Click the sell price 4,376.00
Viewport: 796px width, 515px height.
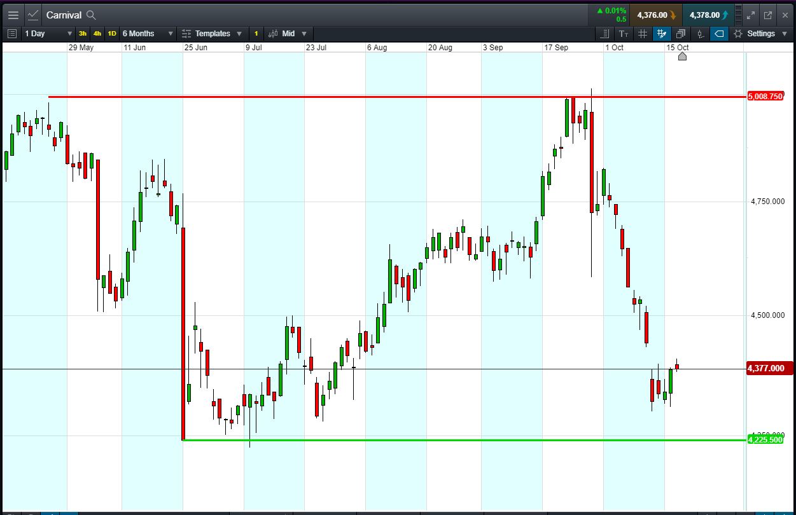click(656, 15)
